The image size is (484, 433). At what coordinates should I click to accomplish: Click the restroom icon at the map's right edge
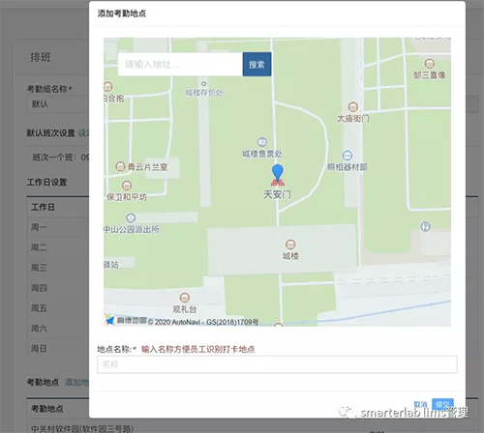[426, 226]
